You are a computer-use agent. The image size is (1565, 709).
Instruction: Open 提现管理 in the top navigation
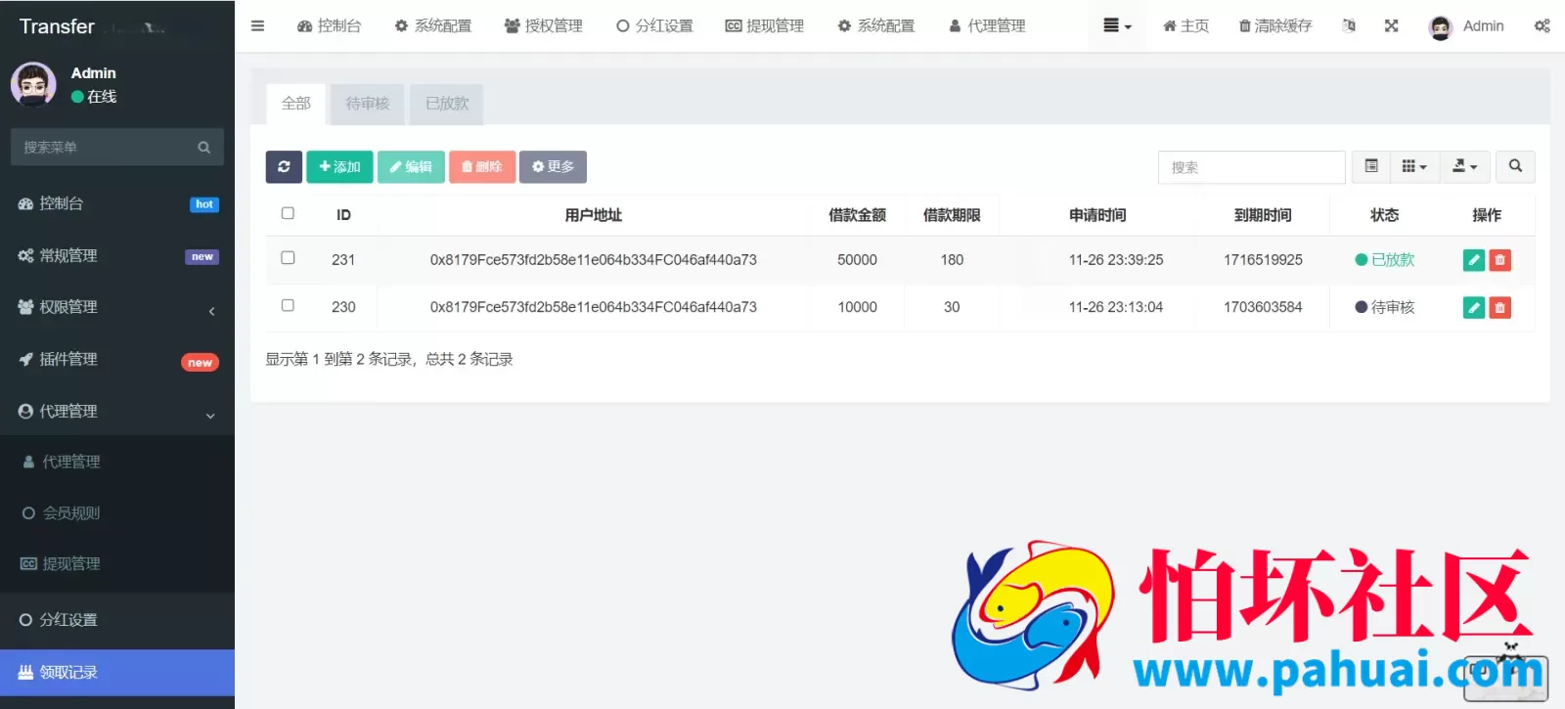pos(765,26)
